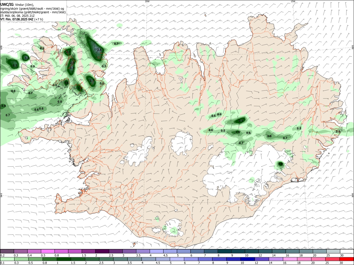Pick the red final swatch of lower legend
This screenshot has width=354, height=265.
tap(347, 259)
